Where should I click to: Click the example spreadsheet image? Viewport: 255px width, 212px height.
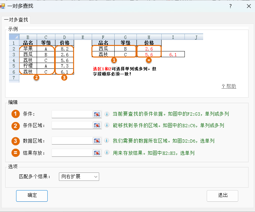coord(106,58)
